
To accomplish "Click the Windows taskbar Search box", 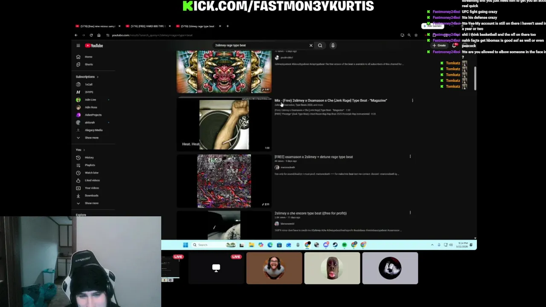I will [213, 245].
